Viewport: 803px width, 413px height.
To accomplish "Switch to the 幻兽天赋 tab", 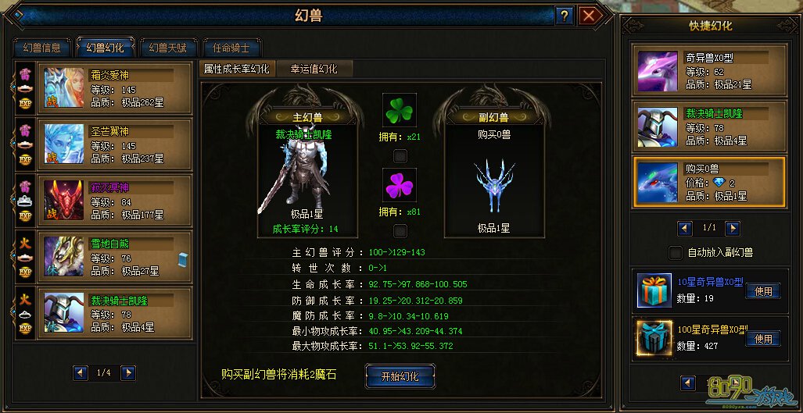I will tap(167, 48).
